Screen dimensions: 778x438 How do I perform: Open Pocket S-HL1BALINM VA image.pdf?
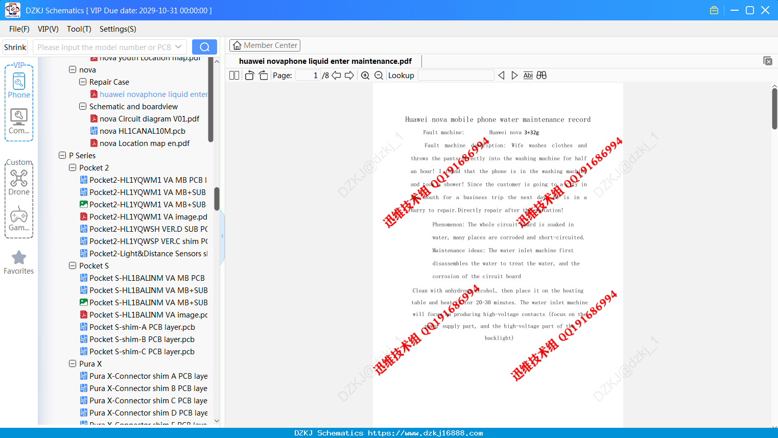point(144,315)
